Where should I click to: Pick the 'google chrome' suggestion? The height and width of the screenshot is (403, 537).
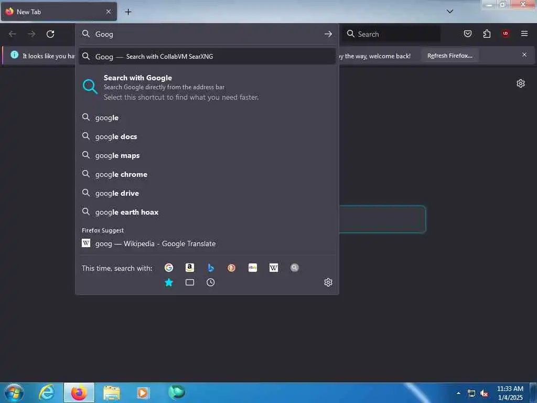point(207,174)
